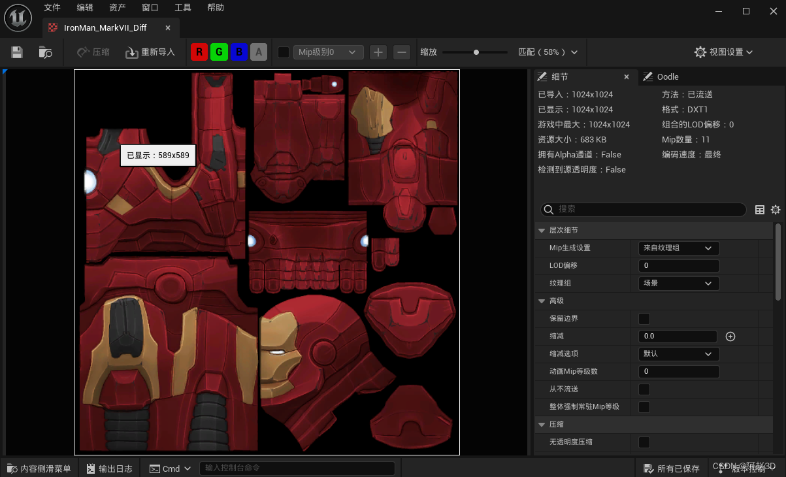Open the 文件 menu

(x=52, y=8)
